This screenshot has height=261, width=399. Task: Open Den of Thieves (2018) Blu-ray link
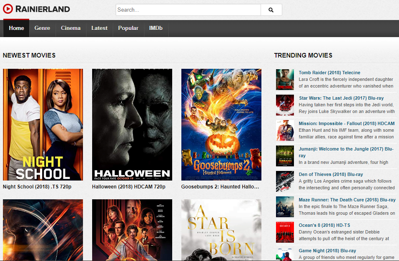(331, 174)
